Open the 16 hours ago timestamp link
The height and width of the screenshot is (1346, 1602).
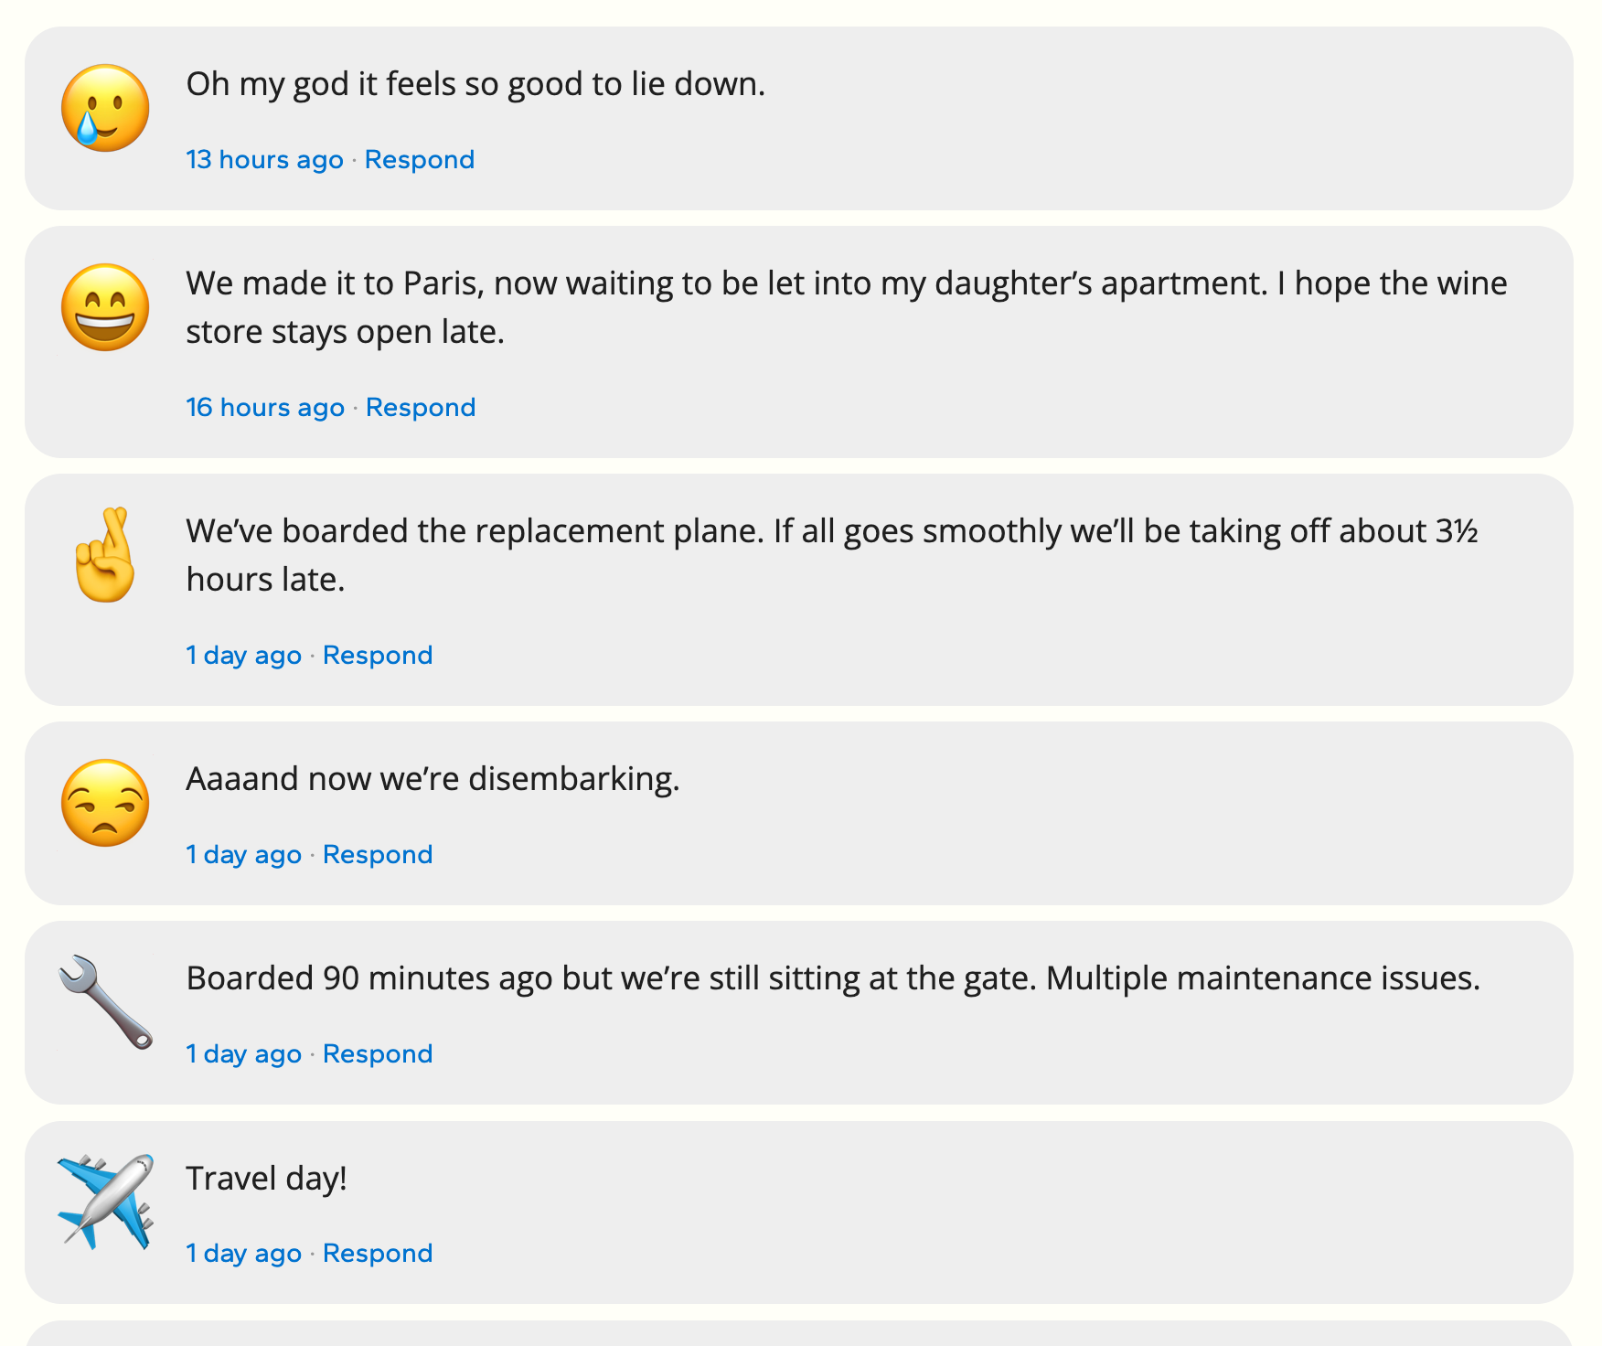click(x=265, y=408)
